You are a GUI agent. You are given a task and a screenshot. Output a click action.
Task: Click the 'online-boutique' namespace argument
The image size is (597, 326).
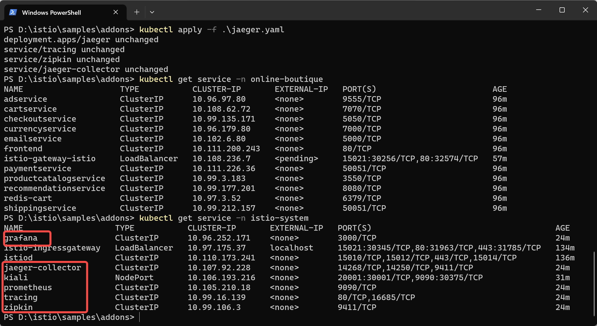click(287, 79)
